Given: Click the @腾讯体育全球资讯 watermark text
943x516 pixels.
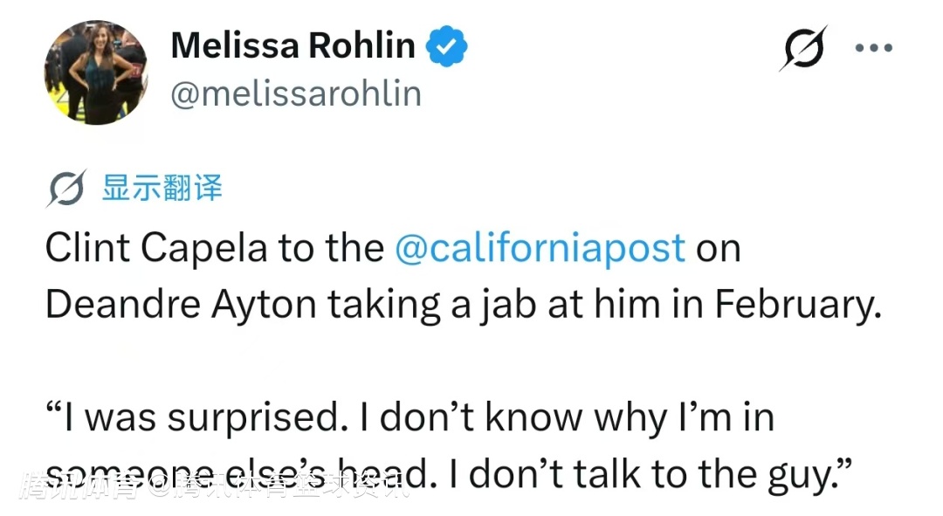Looking at the screenshot, I should pyautogui.click(x=278, y=485).
